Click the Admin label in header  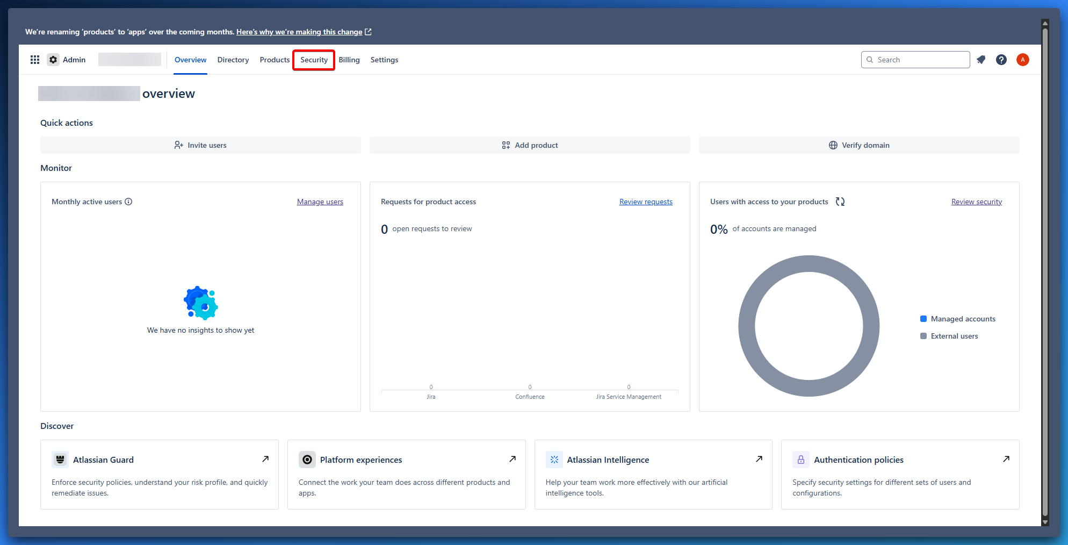tap(74, 60)
